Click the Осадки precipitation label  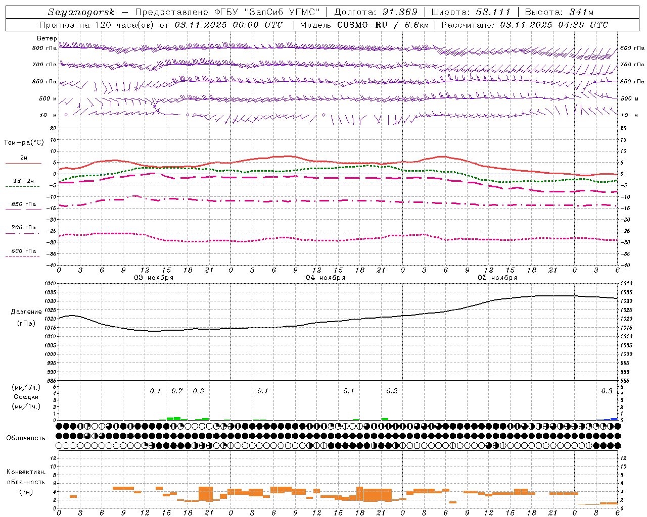point(26,397)
